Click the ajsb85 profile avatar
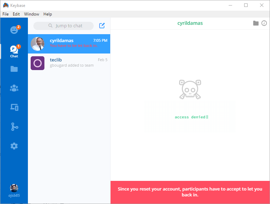 tap(14, 188)
